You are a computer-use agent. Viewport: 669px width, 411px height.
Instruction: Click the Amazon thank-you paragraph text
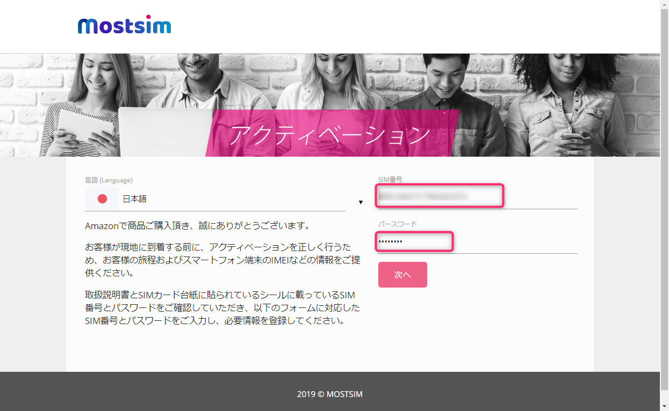click(198, 225)
